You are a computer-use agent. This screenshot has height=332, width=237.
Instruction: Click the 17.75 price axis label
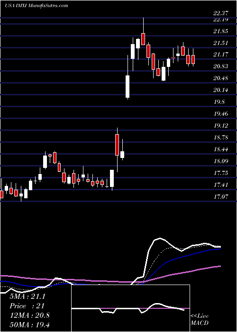221,173
